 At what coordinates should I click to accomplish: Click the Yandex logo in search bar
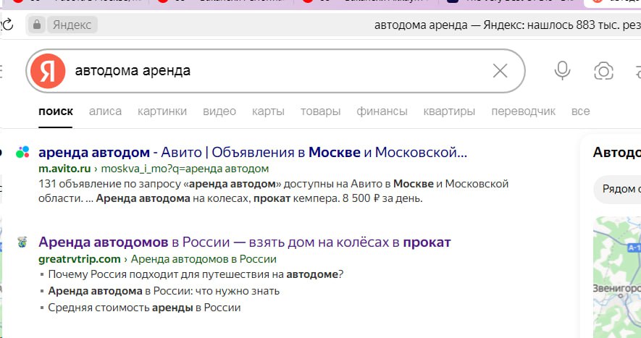[48, 71]
